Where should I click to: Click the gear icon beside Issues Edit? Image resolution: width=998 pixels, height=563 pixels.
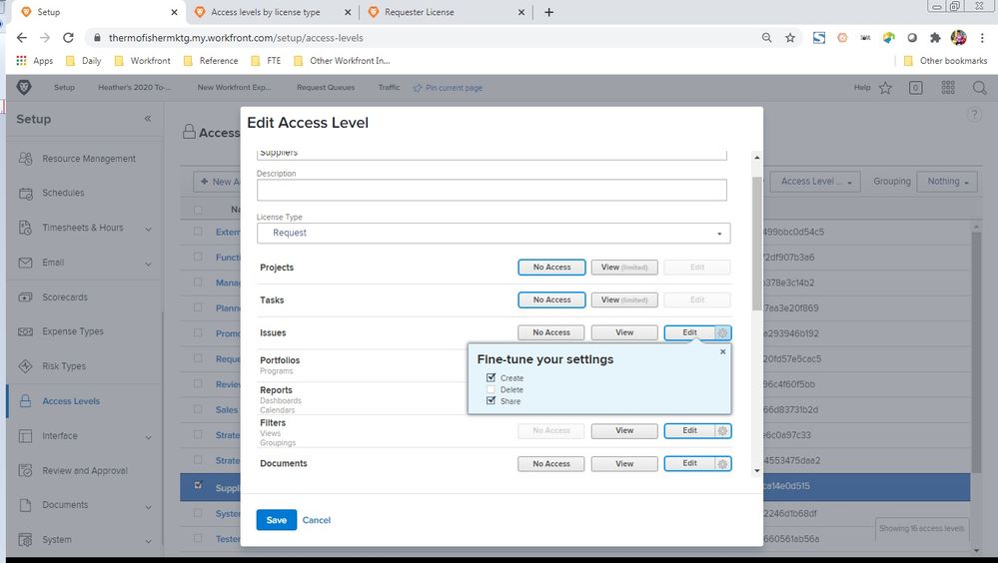pyautogui.click(x=723, y=332)
